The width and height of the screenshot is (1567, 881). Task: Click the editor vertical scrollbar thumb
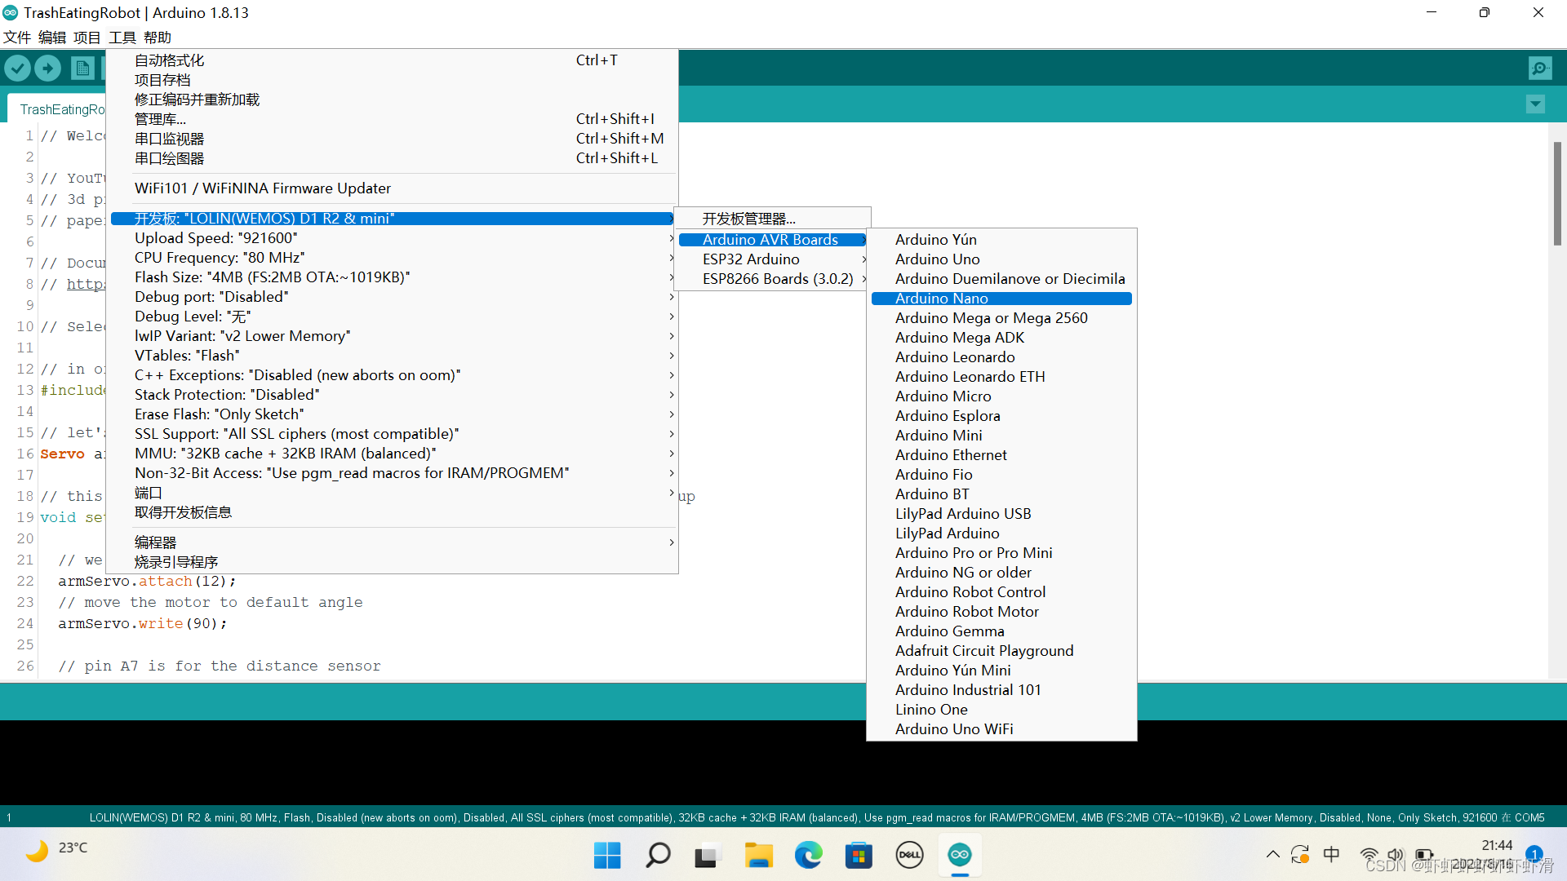pos(1557,193)
